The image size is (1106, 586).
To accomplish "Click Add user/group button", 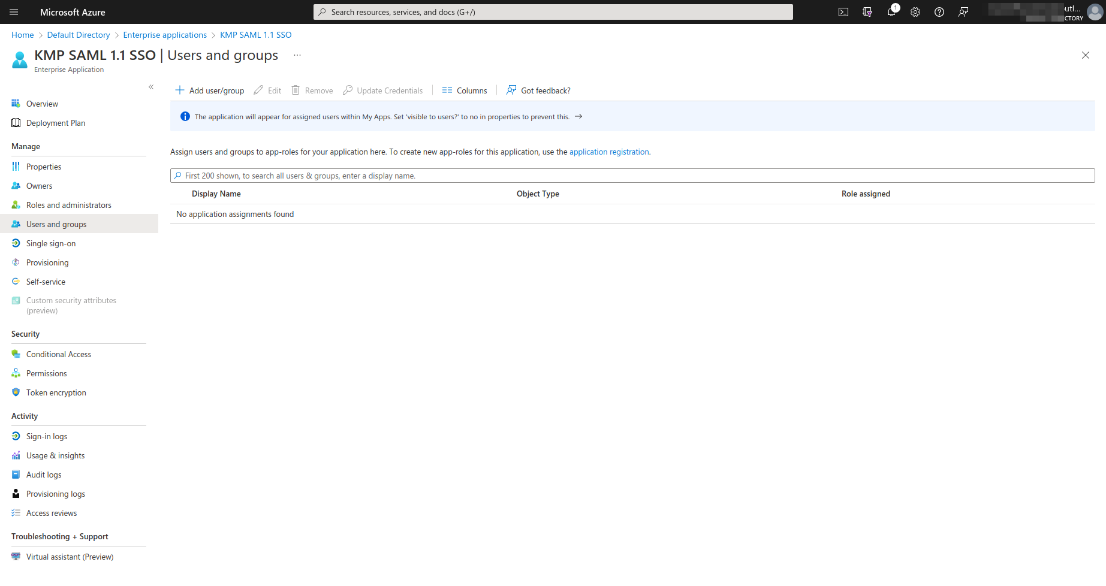I will tap(210, 90).
